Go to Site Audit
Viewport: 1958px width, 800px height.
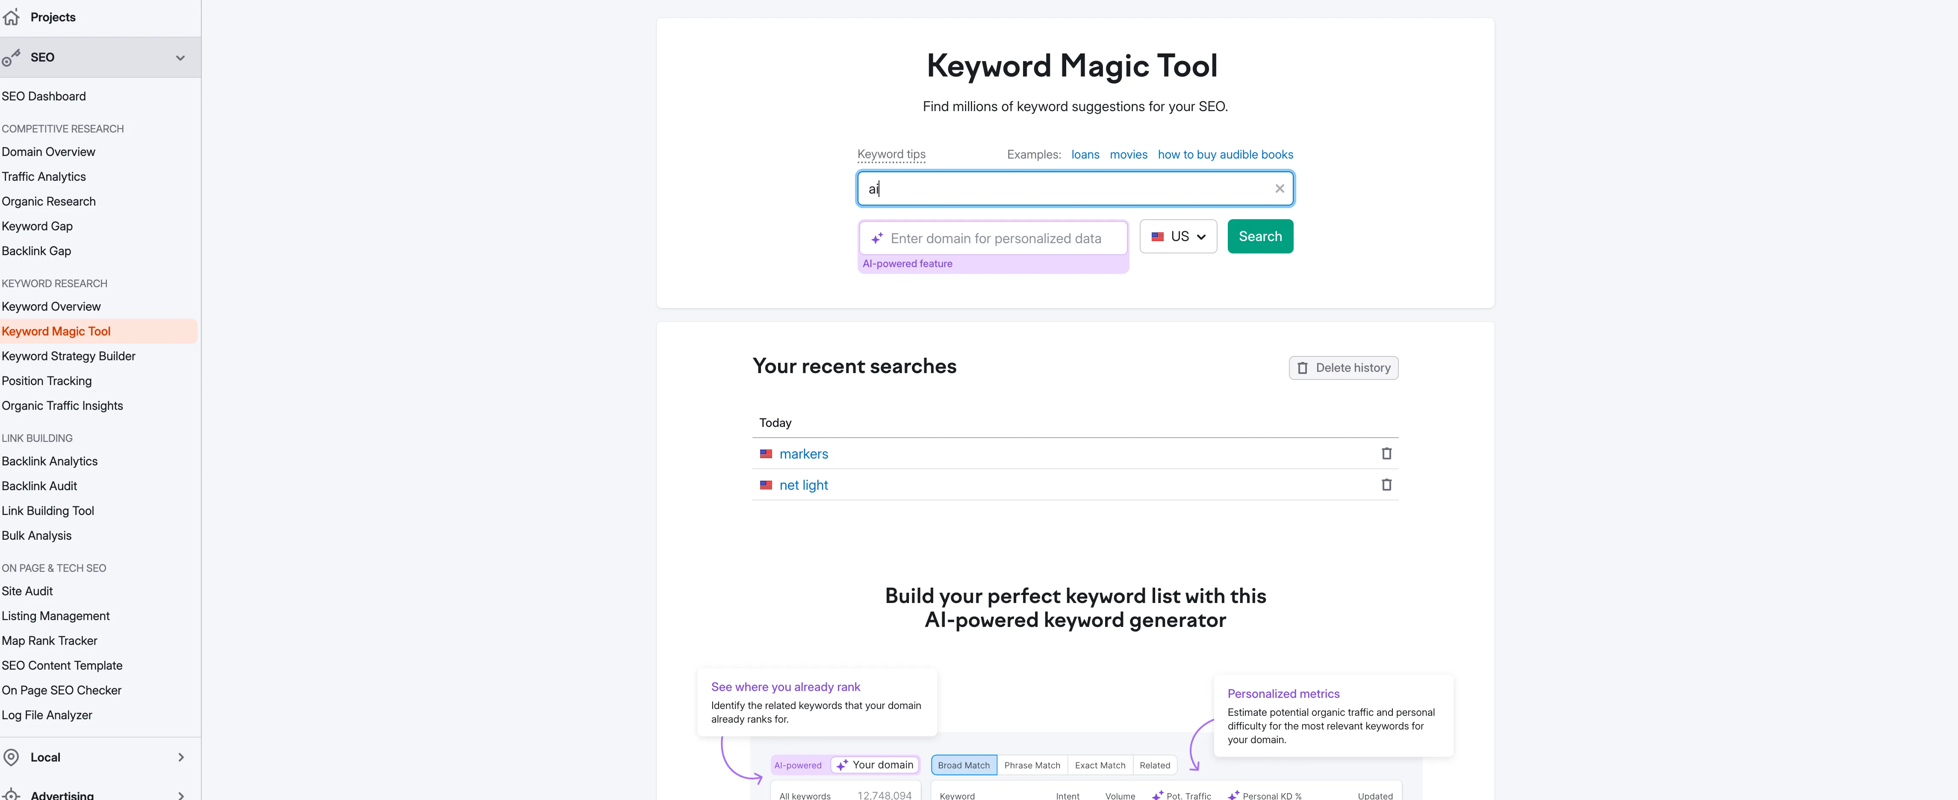27,591
